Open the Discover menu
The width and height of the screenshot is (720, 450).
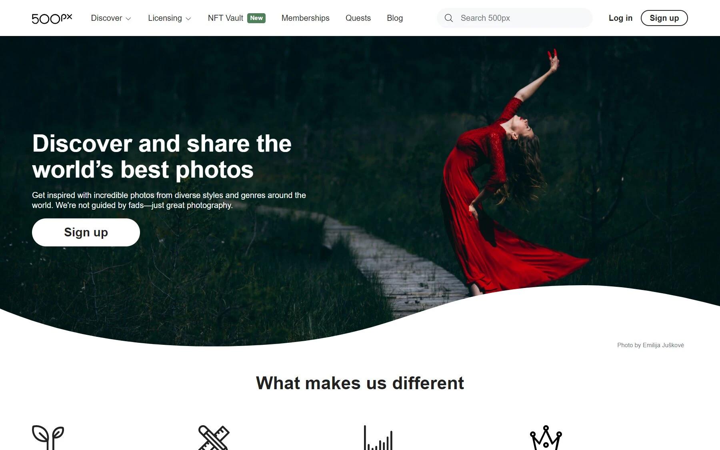(111, 18)
